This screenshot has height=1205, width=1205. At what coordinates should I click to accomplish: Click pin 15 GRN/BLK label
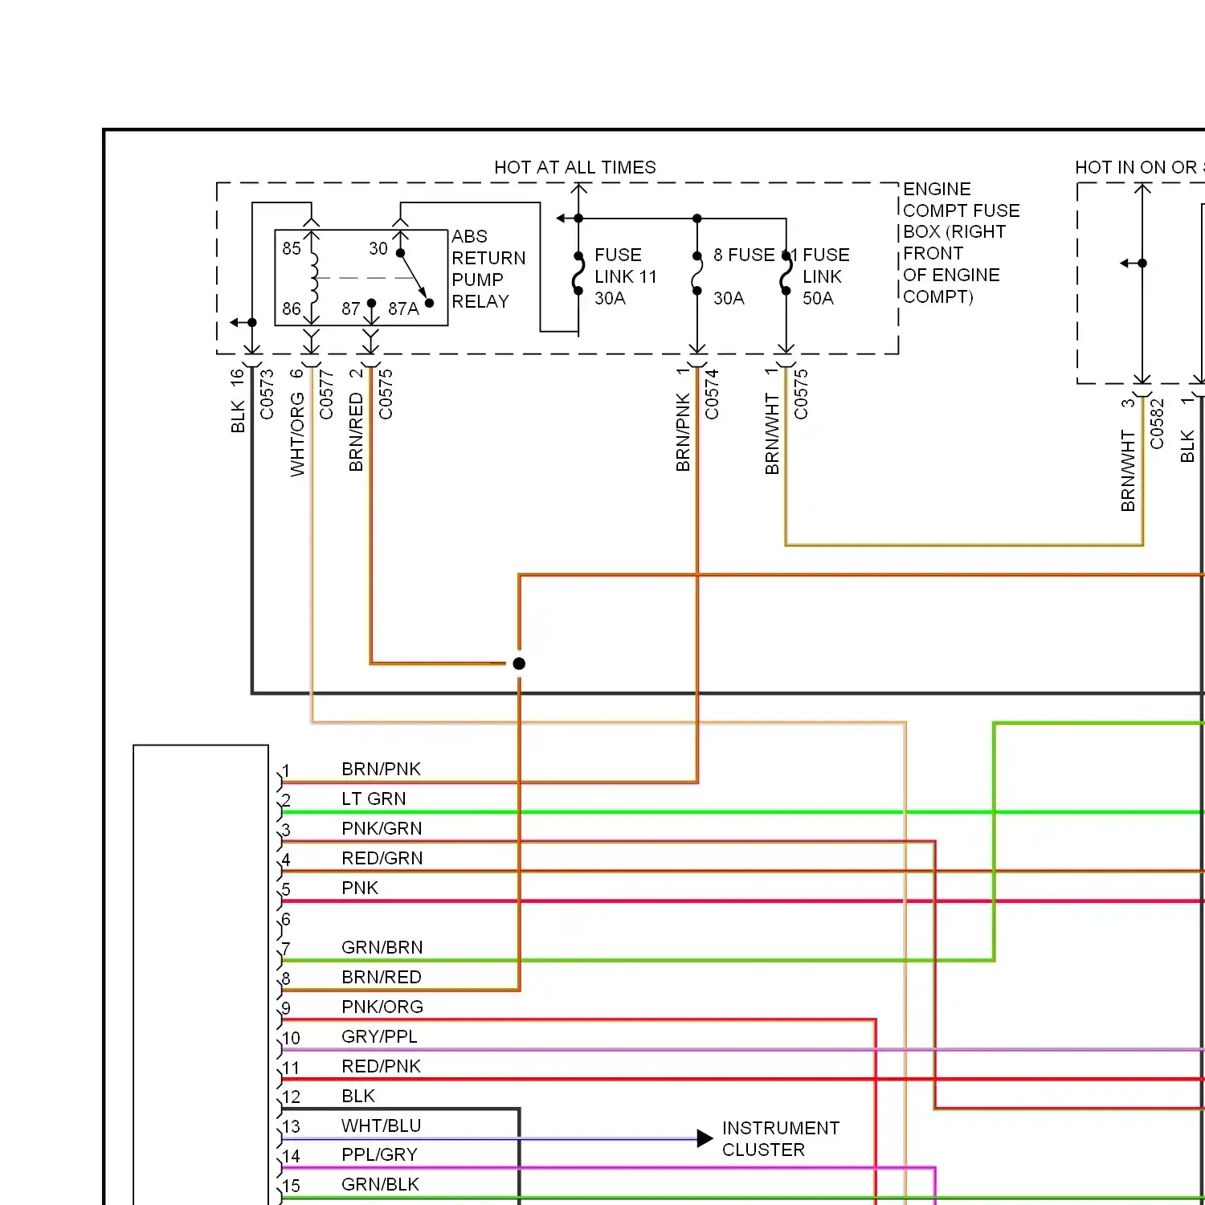pyautogui.click(x=380, y=1184)
